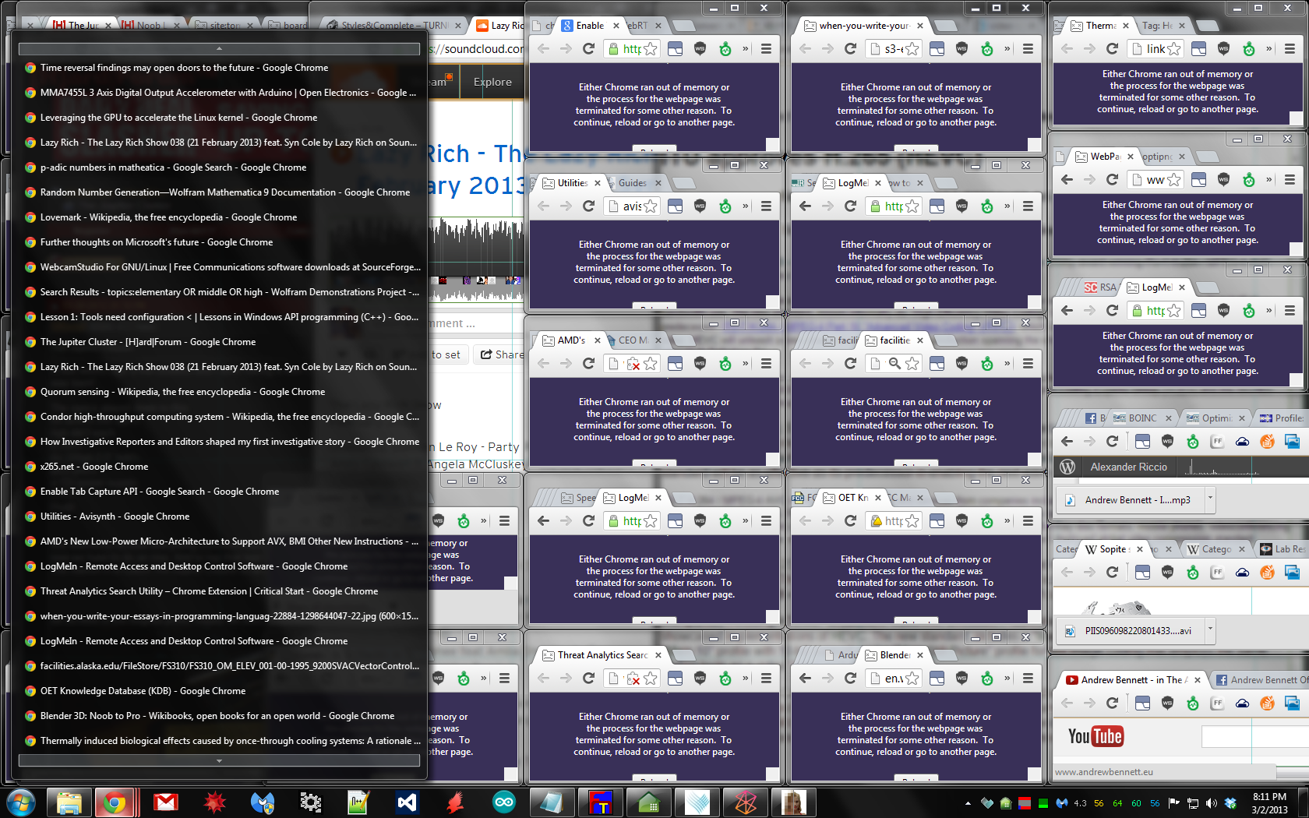Image resolution: width=1309 pixels, height=818 pixels.
Task: Open the Explore link on SoundCloud
Action: tap(492, 82)
